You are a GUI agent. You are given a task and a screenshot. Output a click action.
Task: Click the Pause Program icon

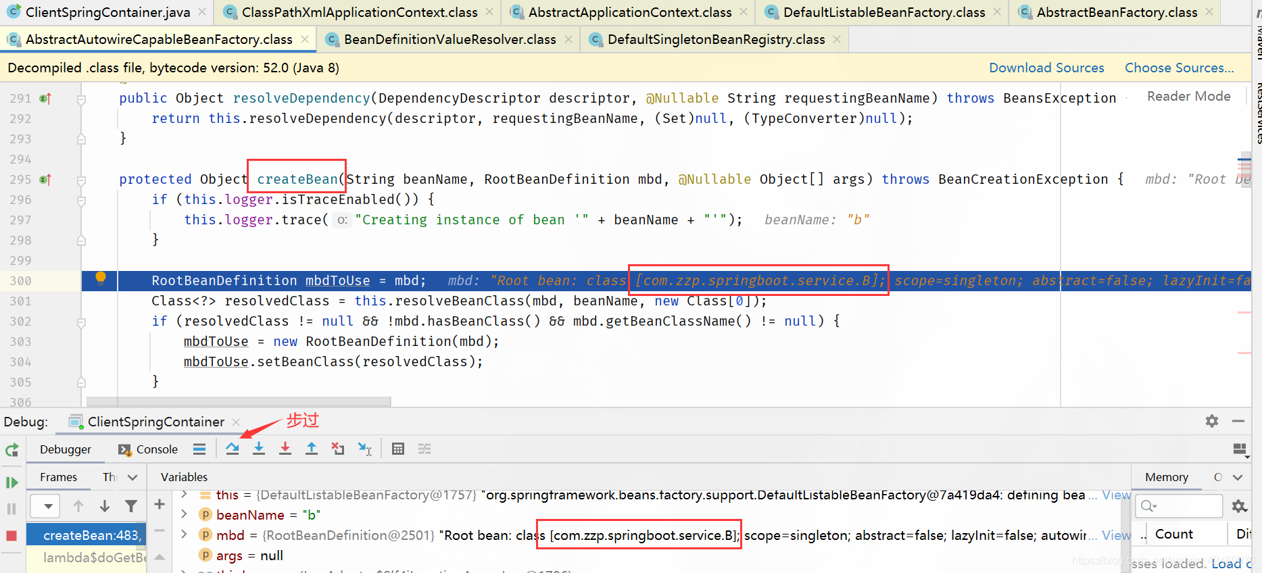click(x=11, y=509)
